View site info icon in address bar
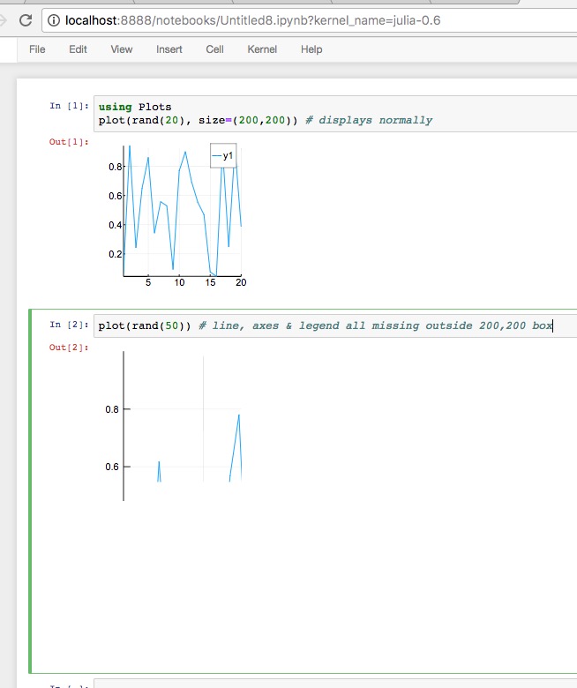 [x=54, y=20]
